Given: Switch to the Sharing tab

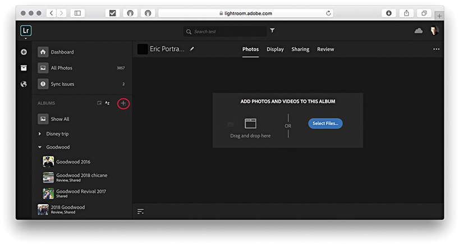Looking at the screenshot, I should pos(300,49).
